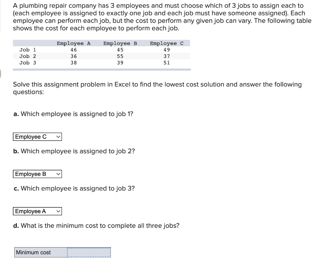Image resolution: width=314 pixels, height=267 pixels.
Task: Click the chevron on the first answer dropdown
Action: 58,137
